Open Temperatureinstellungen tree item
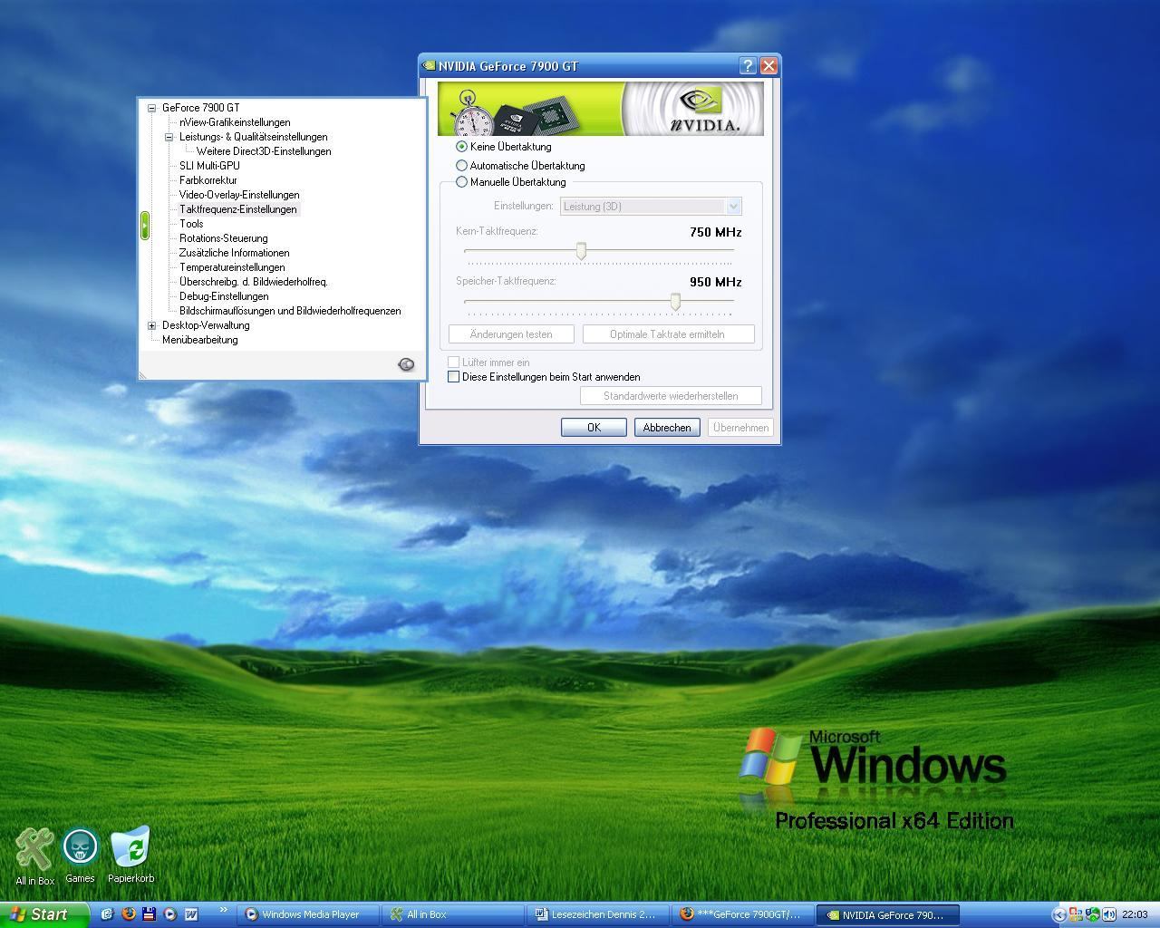 click(x=232, y=267)
